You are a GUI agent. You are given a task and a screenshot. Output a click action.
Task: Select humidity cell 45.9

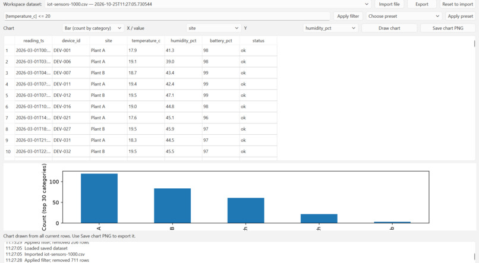click(x=183, y=129)
